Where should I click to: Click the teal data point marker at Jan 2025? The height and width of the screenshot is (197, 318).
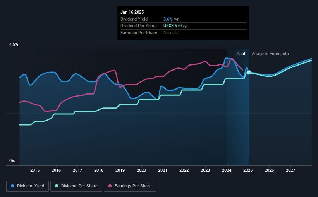click(x=249, y=73)
